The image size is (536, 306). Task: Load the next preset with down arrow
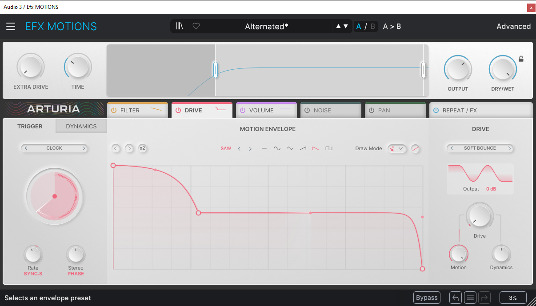coord(346,26)
